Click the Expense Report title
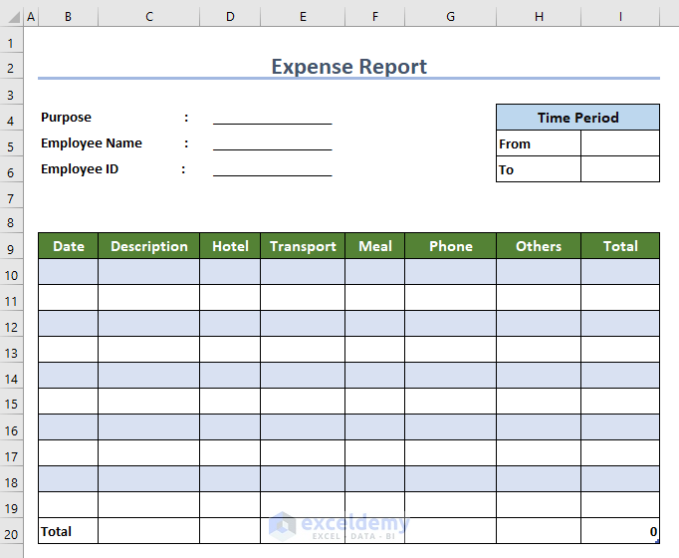 click(x=349, y=67)
